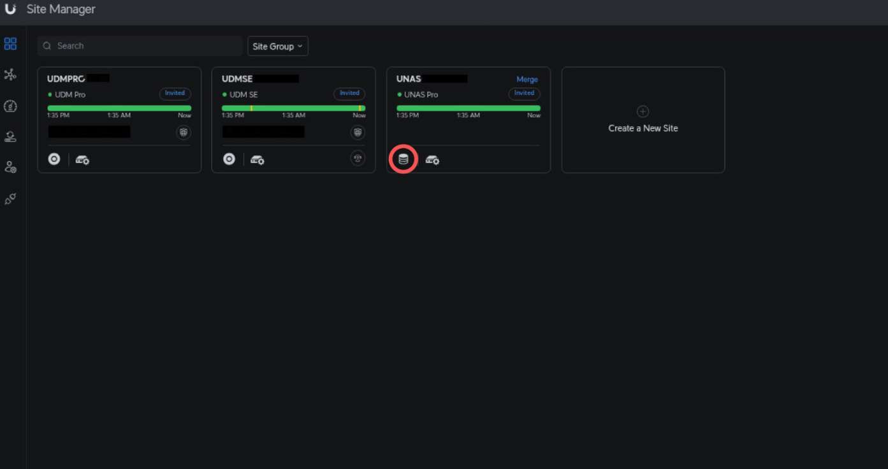888x469 pixels.
Task: Launch the Network app on the UDM Pro card
Action: tap(54, 159)
